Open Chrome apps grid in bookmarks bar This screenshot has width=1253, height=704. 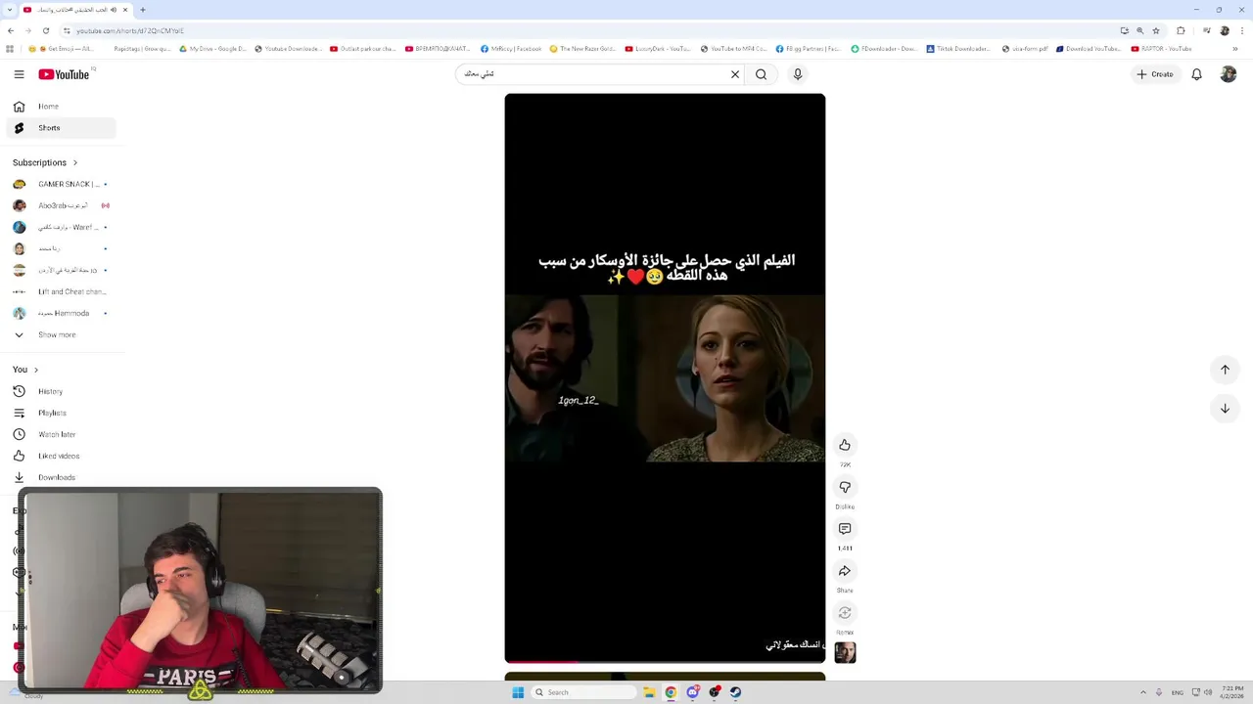tap(11, 49)
